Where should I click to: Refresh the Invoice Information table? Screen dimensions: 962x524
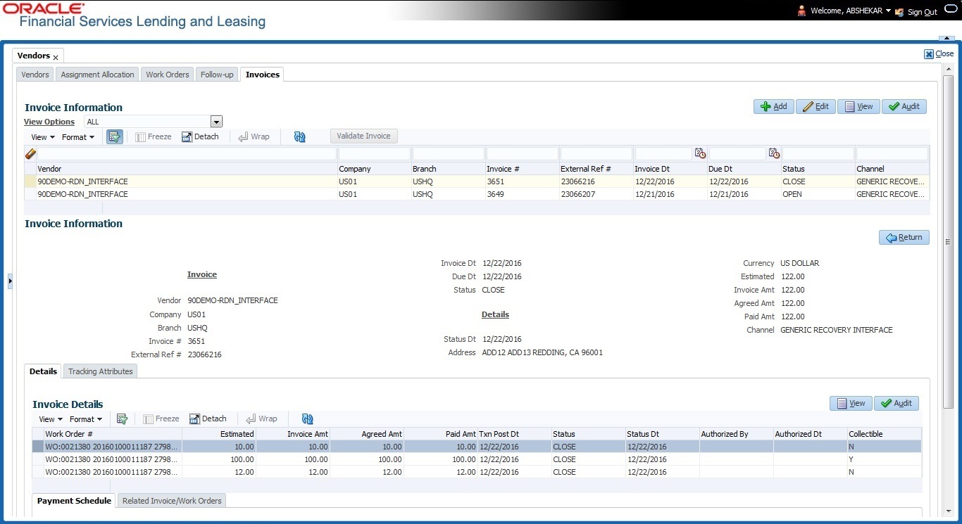[x=300, y=137]
